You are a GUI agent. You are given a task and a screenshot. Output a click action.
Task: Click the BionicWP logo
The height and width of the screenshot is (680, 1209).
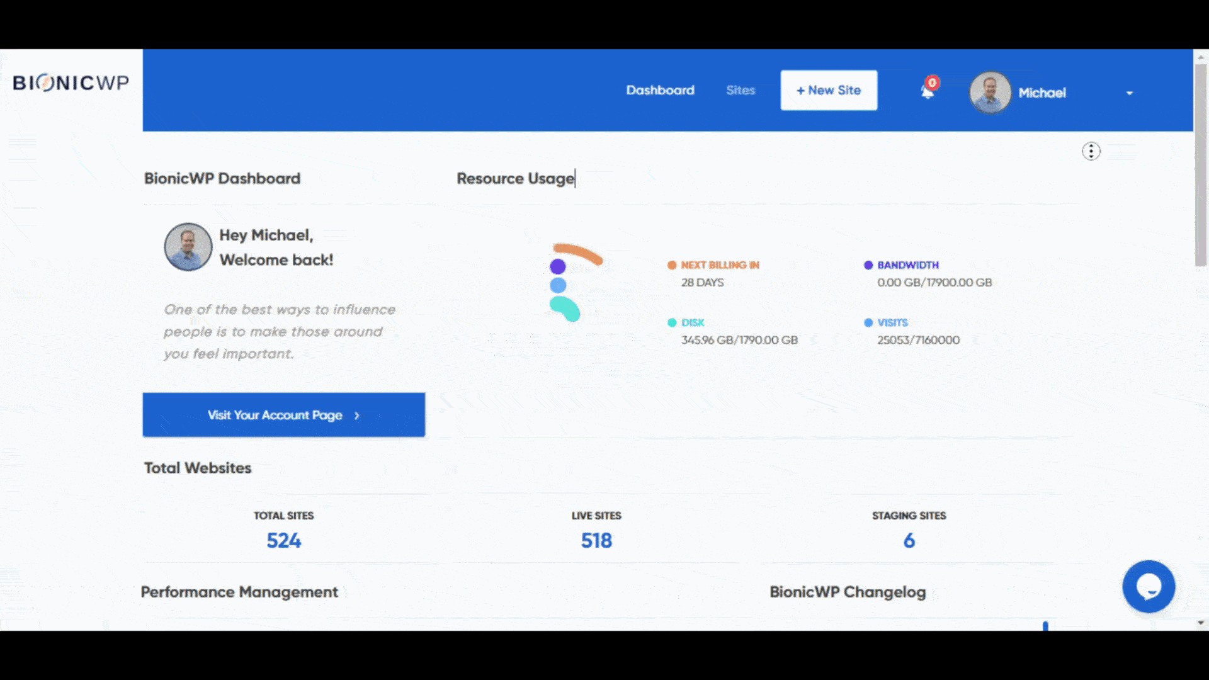pos(71,83)
